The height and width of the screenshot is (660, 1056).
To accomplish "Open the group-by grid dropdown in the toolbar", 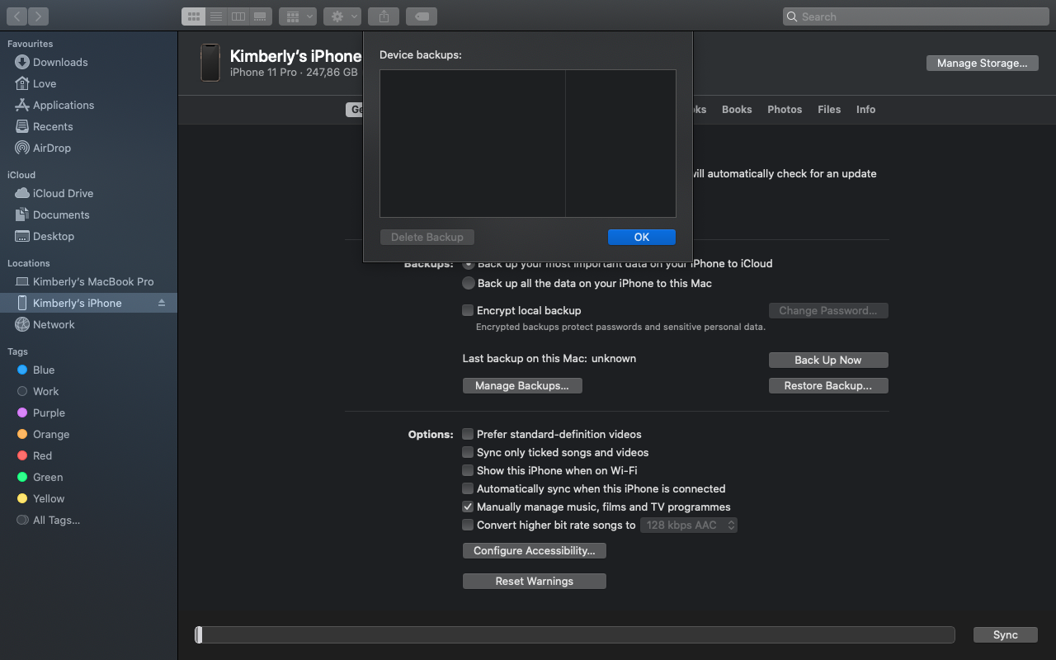I will [298, 16].
